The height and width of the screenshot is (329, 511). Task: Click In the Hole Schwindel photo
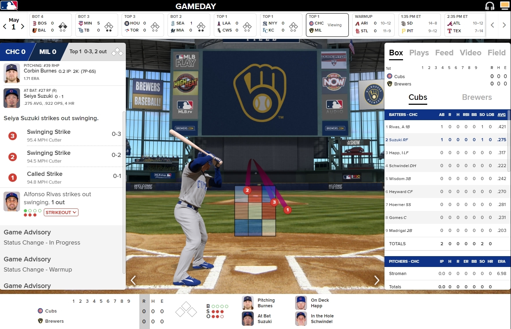(301, 319)
